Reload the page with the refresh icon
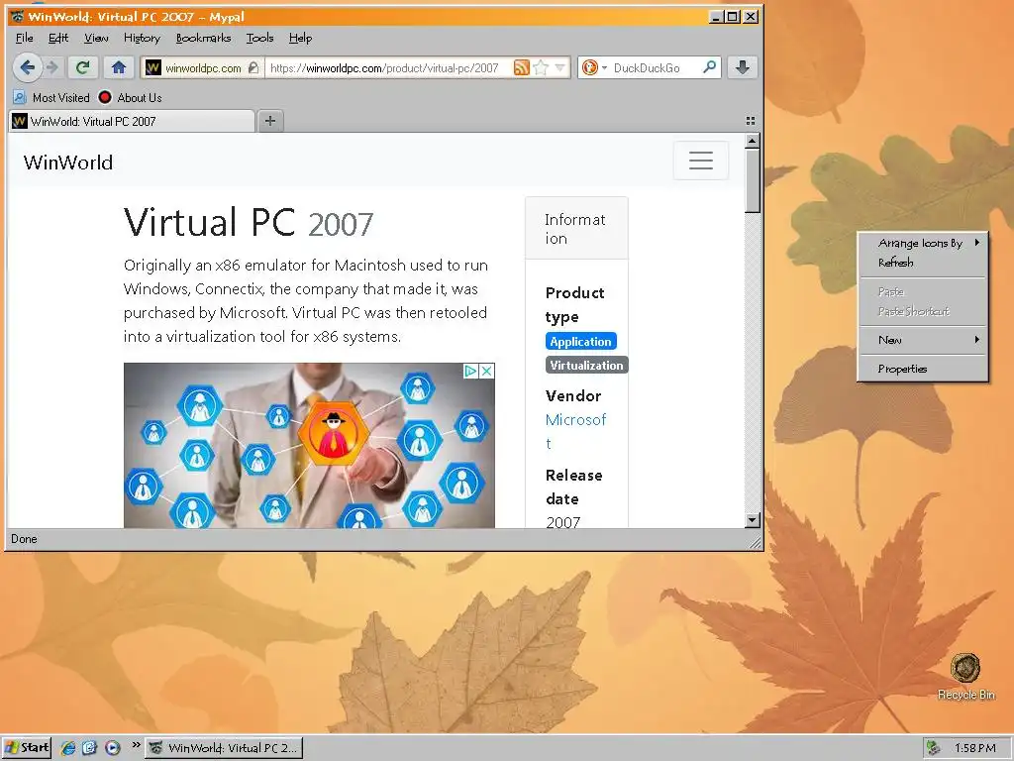 [x=82, y=67]
